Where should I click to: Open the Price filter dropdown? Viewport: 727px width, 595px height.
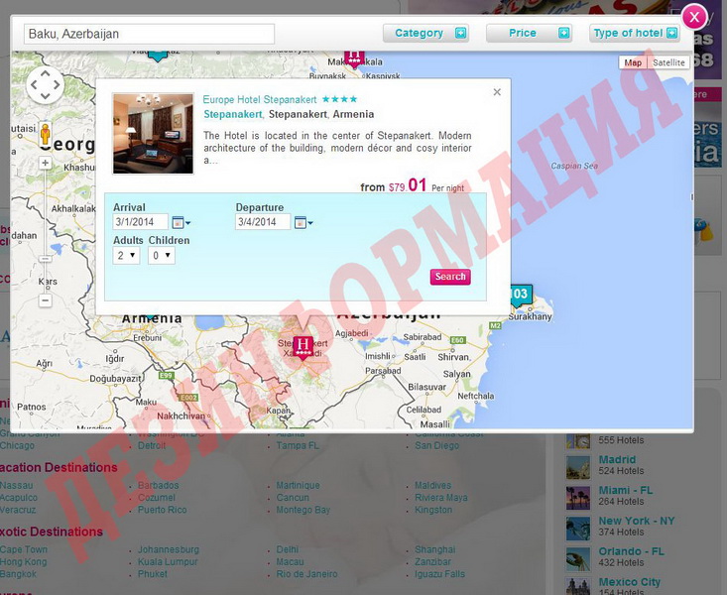[x=529, y=33]
